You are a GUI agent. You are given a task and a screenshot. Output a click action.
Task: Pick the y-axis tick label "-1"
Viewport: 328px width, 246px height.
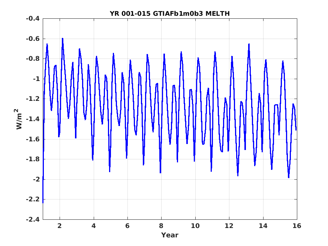[x=36, y=79]
